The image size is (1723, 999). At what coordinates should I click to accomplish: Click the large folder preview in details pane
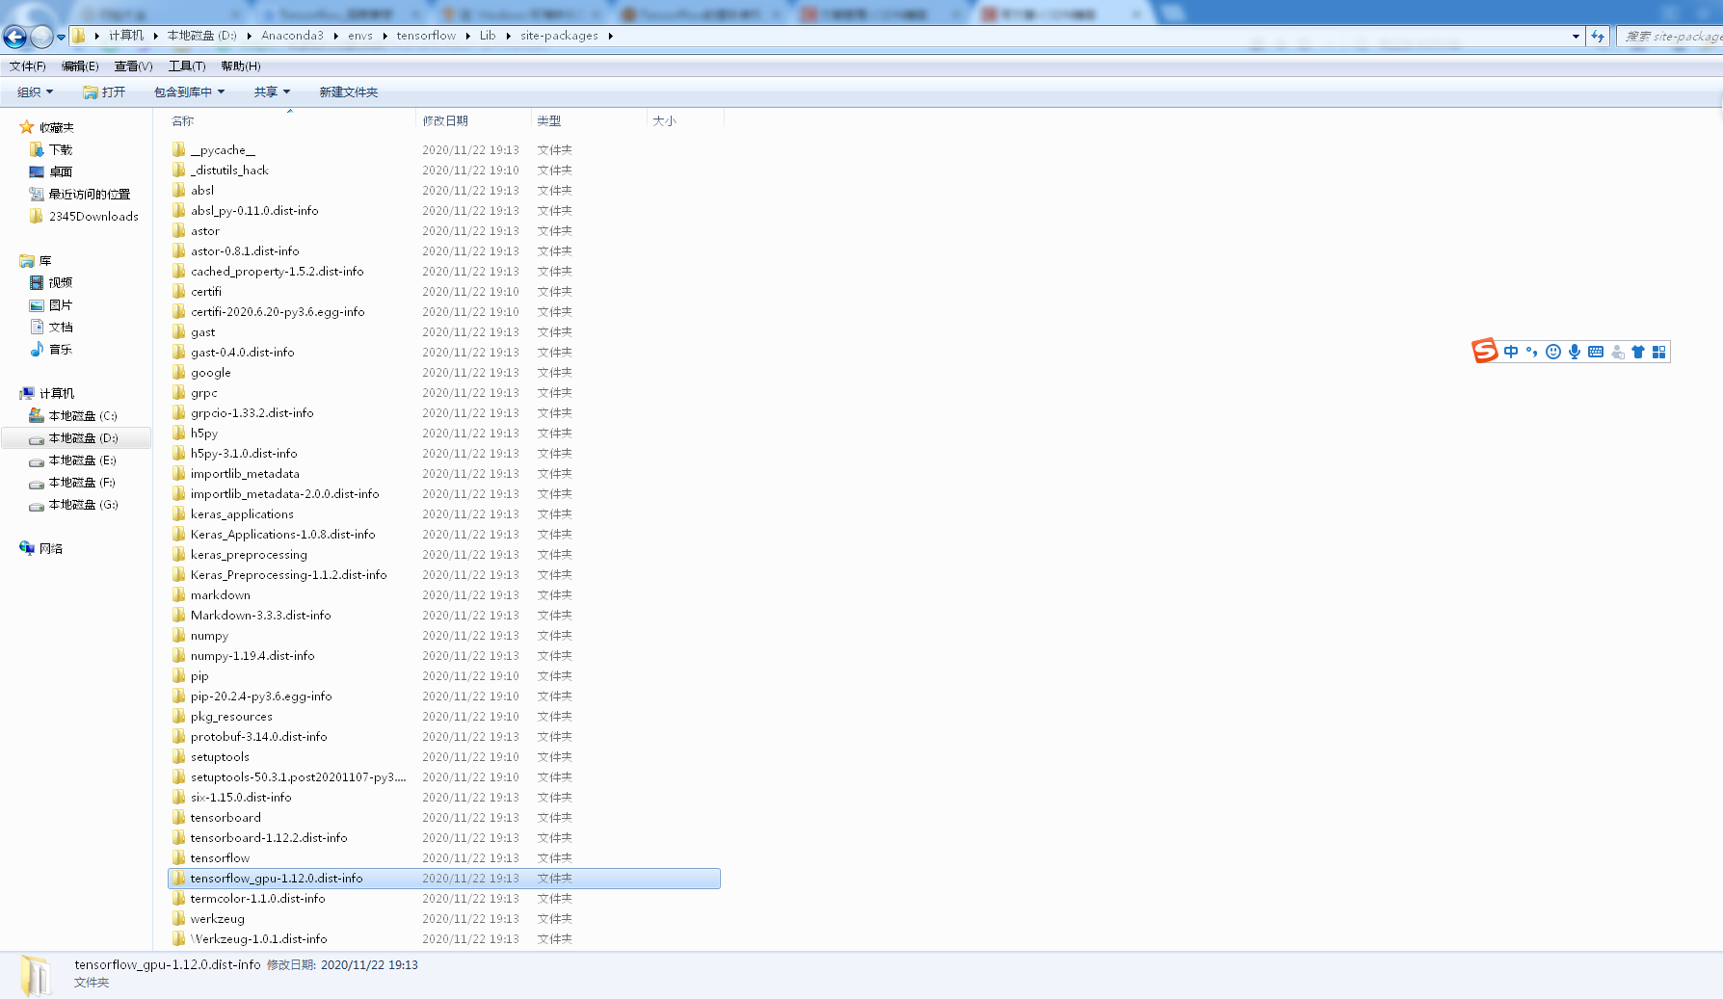(x=36, y=975)
